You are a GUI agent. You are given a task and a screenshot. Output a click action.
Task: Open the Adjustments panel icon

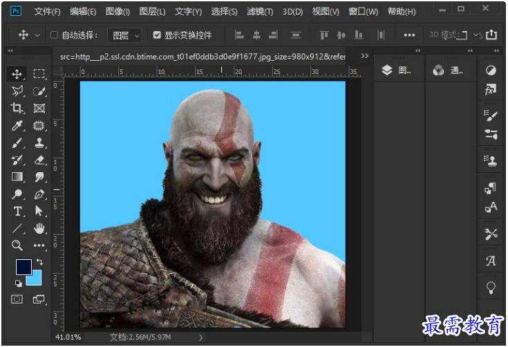pos(491,70)
